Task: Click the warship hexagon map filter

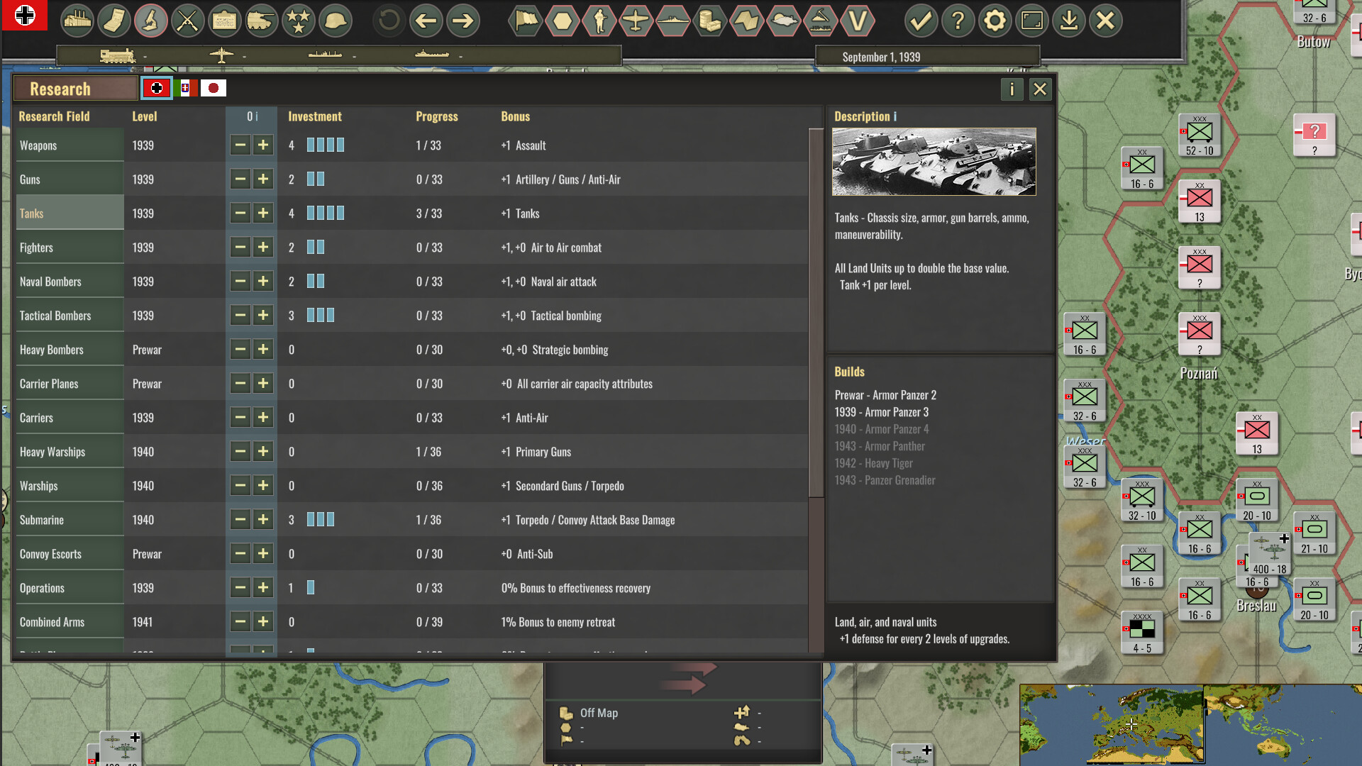Action: pos(673,21)
